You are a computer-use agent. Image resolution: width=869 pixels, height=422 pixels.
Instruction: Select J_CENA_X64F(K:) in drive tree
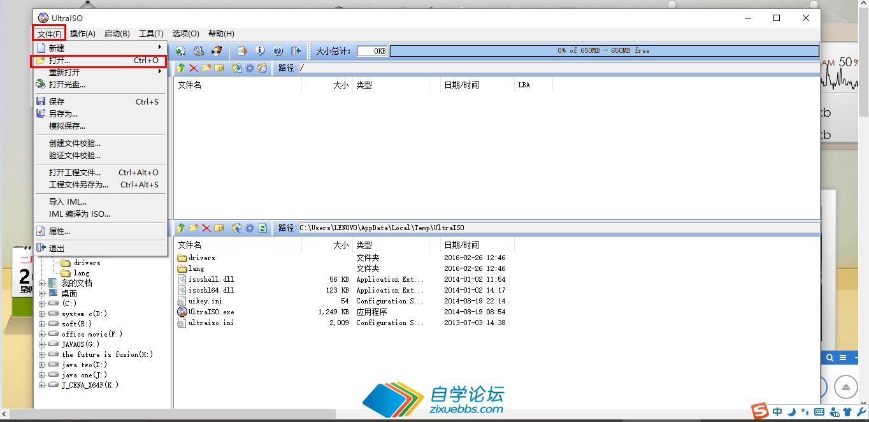coord(90,385)
